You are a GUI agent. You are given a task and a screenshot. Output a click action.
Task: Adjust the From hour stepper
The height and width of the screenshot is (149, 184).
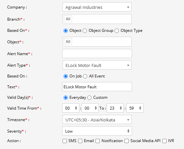[x=71, y=108]
